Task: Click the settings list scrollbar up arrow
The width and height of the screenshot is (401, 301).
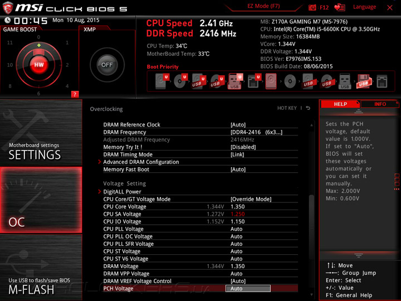Action: click(x=311, y=125)
